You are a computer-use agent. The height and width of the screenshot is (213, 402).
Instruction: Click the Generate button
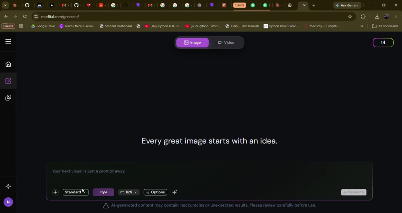(x=354, y=192)
